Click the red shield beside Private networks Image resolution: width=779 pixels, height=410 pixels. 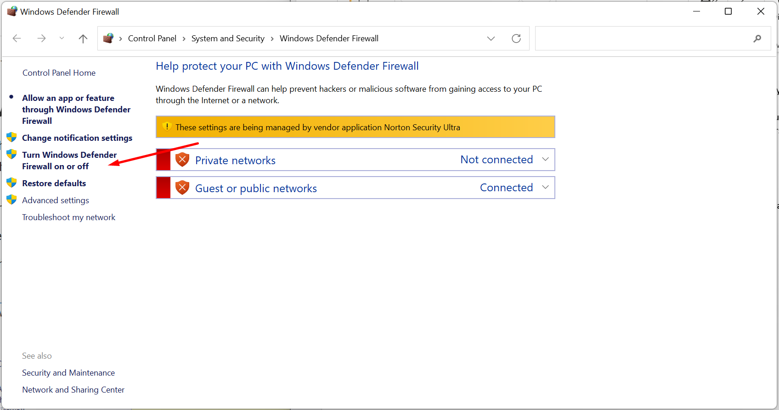coord(182,160)
